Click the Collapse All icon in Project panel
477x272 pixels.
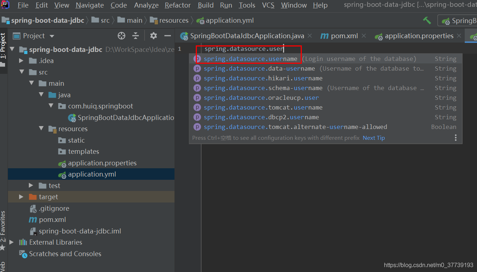(136, 36)
